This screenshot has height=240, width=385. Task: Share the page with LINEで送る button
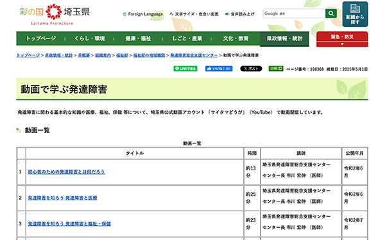[185, 68]
